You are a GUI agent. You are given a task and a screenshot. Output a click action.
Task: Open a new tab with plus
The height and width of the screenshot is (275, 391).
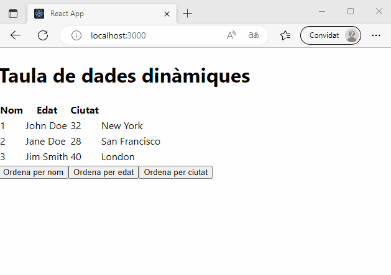click(188, 14)
